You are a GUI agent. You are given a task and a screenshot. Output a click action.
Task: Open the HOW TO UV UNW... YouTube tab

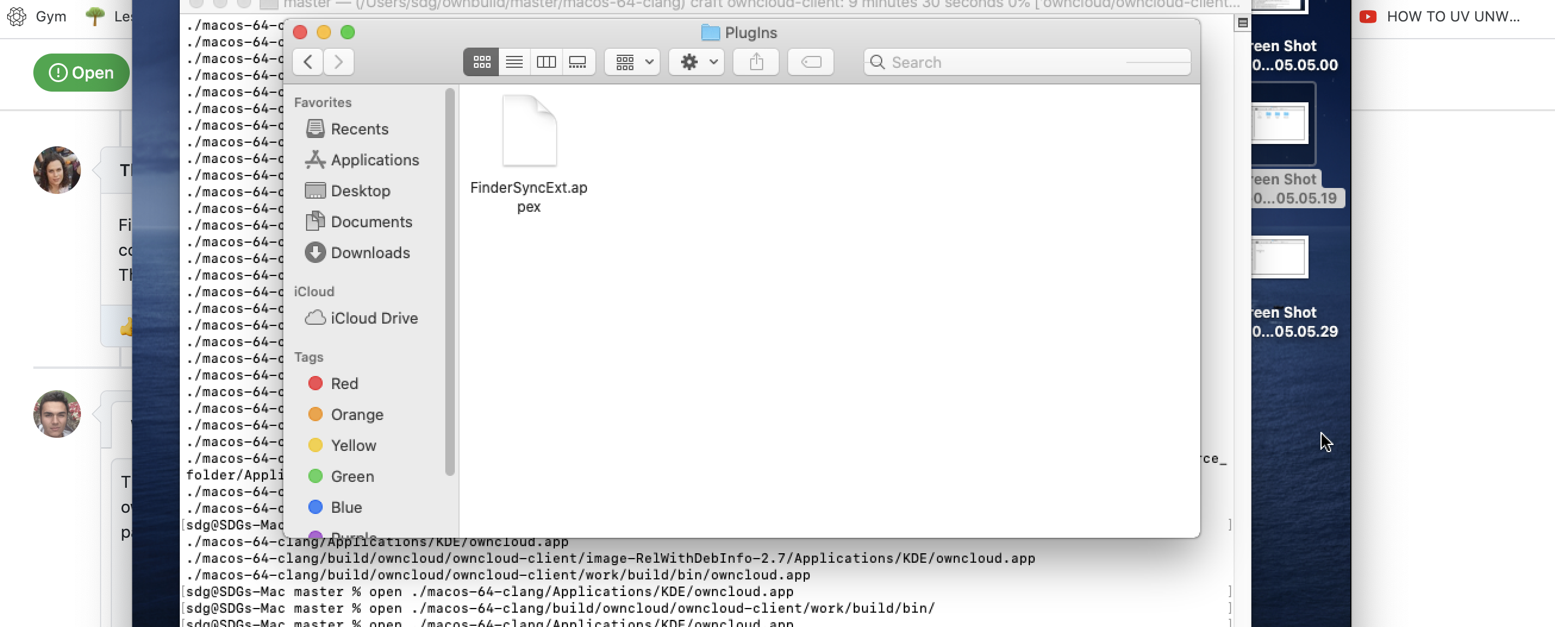pyautogui.click(x=1440, y=16)
